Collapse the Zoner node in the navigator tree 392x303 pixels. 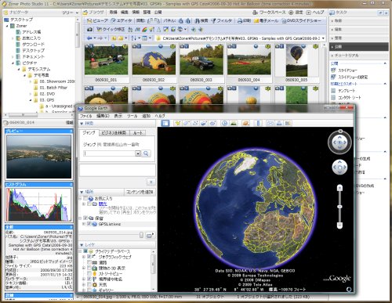[x=7, y=26]
